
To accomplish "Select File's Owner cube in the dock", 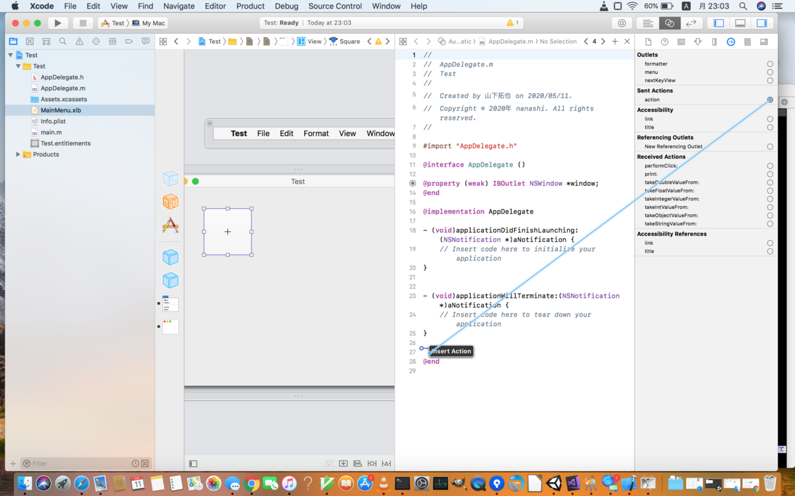I will [x=170, y=179].
